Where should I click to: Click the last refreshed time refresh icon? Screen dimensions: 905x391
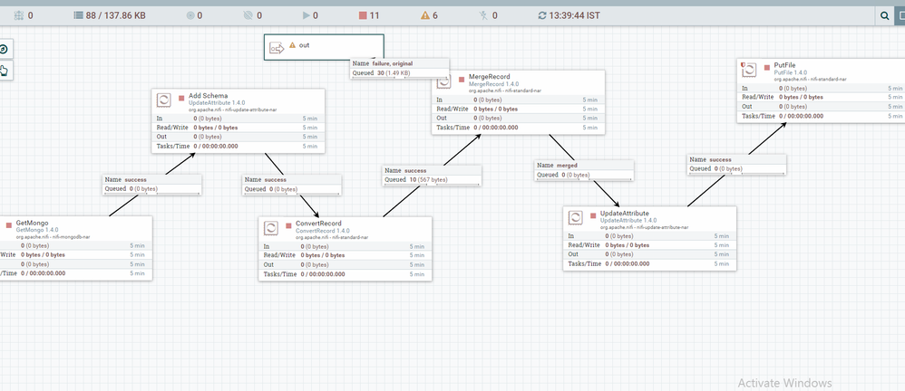542,15
